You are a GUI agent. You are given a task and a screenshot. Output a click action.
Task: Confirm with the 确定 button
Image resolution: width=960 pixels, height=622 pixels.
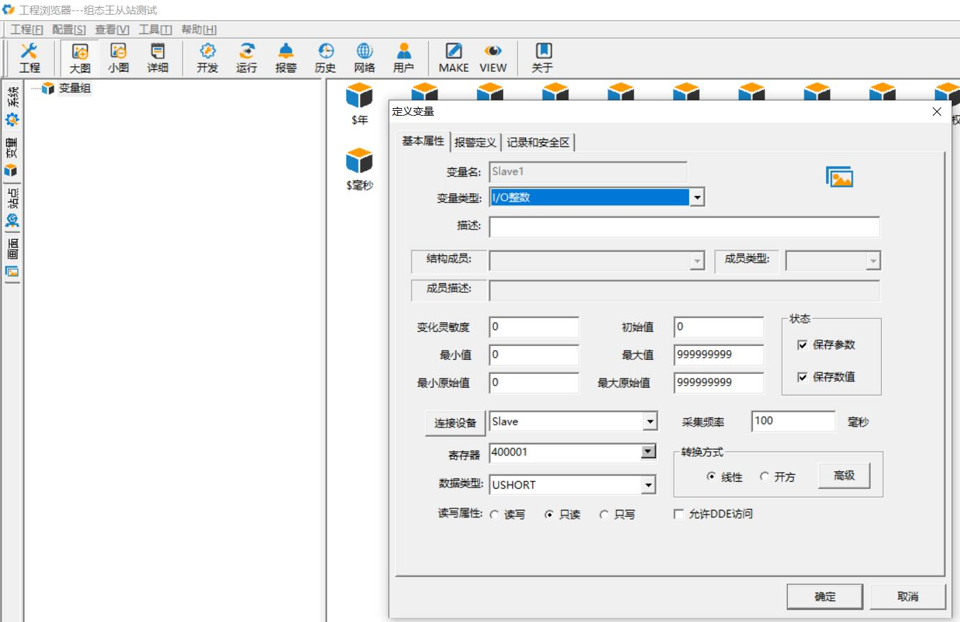pyautogui.click(x=825, y=596)
